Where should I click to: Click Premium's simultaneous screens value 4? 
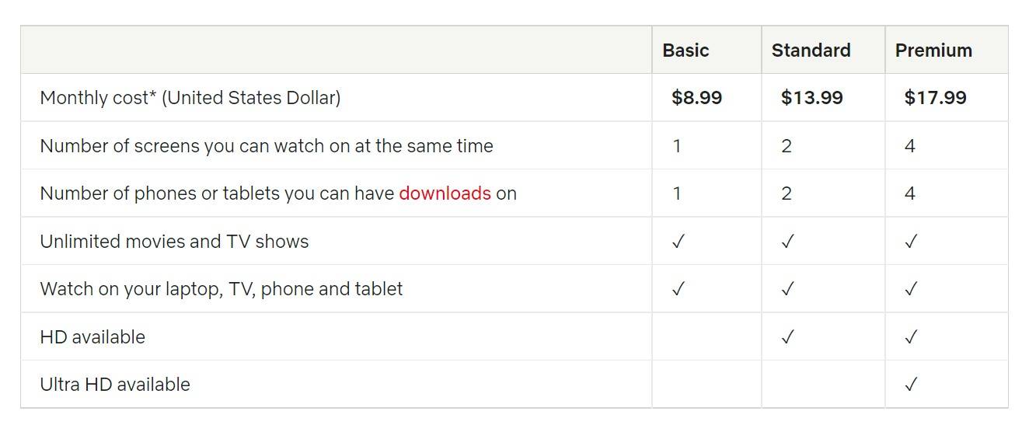(x=910, y=146)
